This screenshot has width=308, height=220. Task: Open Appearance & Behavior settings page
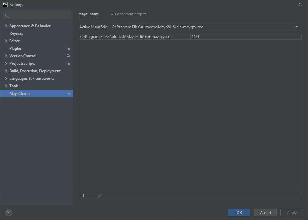(30, 26)
